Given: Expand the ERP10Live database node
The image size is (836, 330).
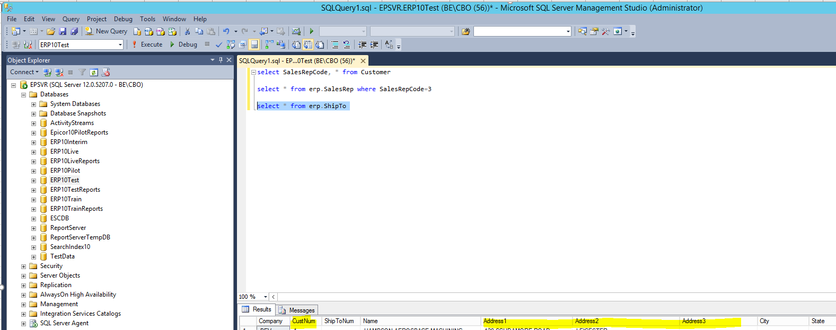Looking at the screenshot, I should tap(33, 152).
